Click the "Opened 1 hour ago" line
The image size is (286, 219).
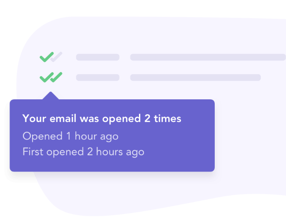point(70,135)
